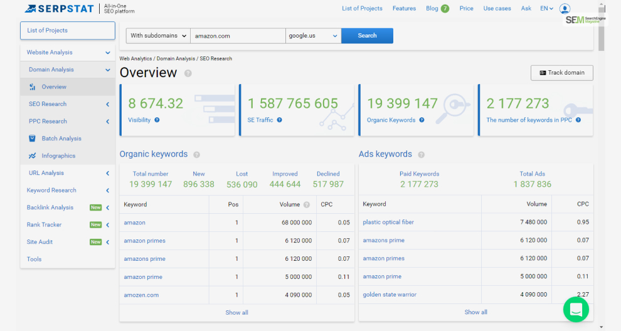
Task: Expand the SEO Research chevron
Action: coord(108,104)
